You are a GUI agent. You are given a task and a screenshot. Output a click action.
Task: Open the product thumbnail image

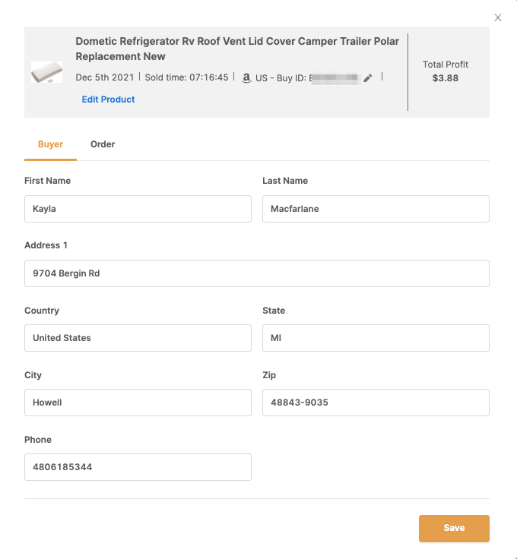46,72
